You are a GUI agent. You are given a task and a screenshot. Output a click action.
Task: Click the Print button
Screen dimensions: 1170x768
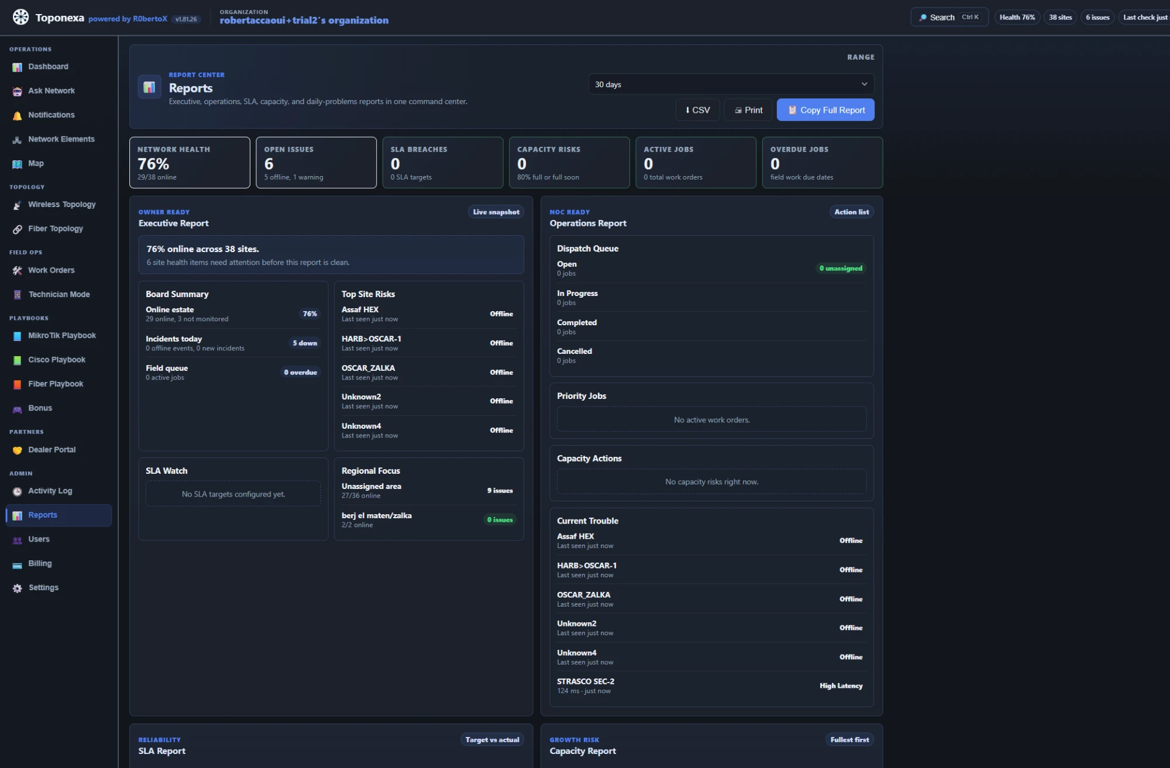click(748, 110)
